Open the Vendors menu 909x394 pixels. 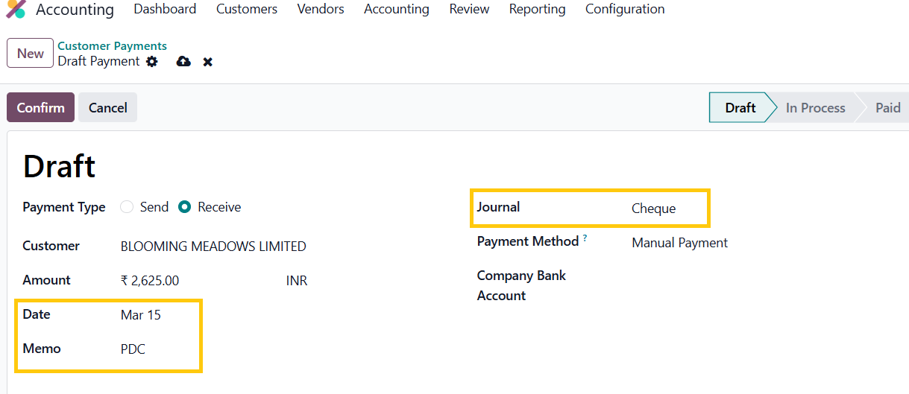point(321,10)
